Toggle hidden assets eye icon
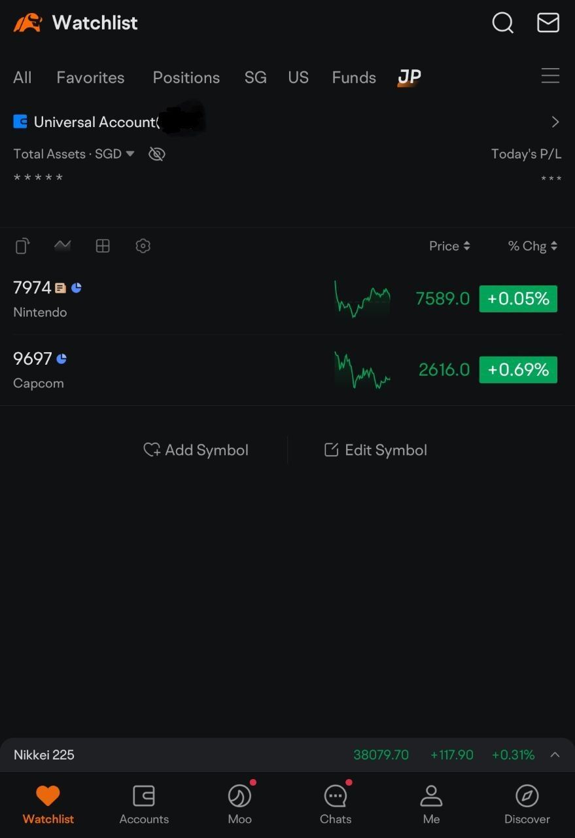The height and width of the screenshot is (838, 575). coord(156,154)
